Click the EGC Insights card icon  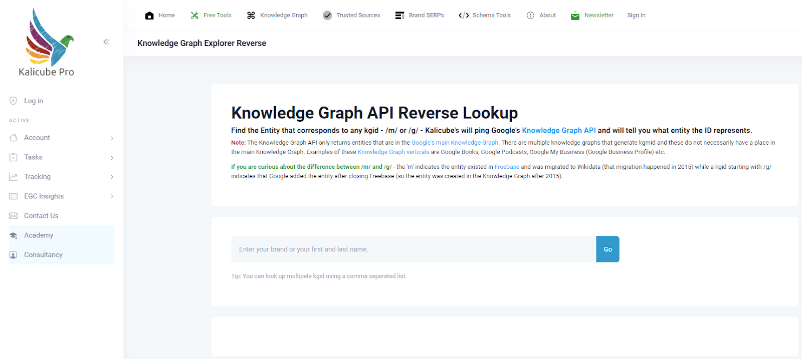point(14,196)
